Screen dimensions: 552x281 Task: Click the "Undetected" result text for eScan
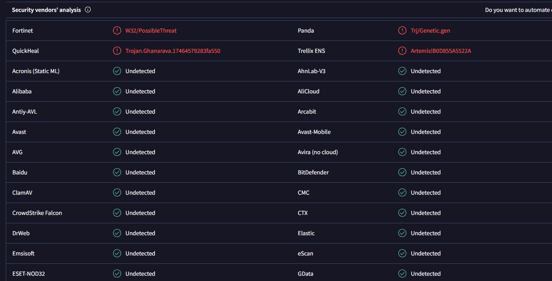click(426, 253)
